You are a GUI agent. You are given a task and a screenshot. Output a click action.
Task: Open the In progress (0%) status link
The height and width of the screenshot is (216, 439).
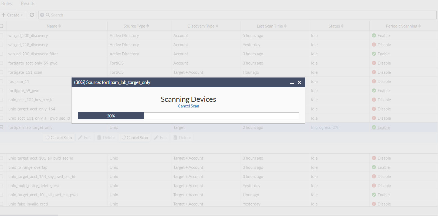pos(325,127)
